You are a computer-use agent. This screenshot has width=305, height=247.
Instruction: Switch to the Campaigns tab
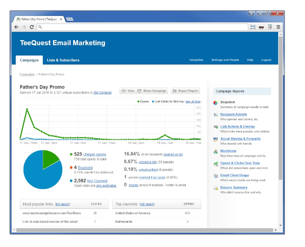29,60
